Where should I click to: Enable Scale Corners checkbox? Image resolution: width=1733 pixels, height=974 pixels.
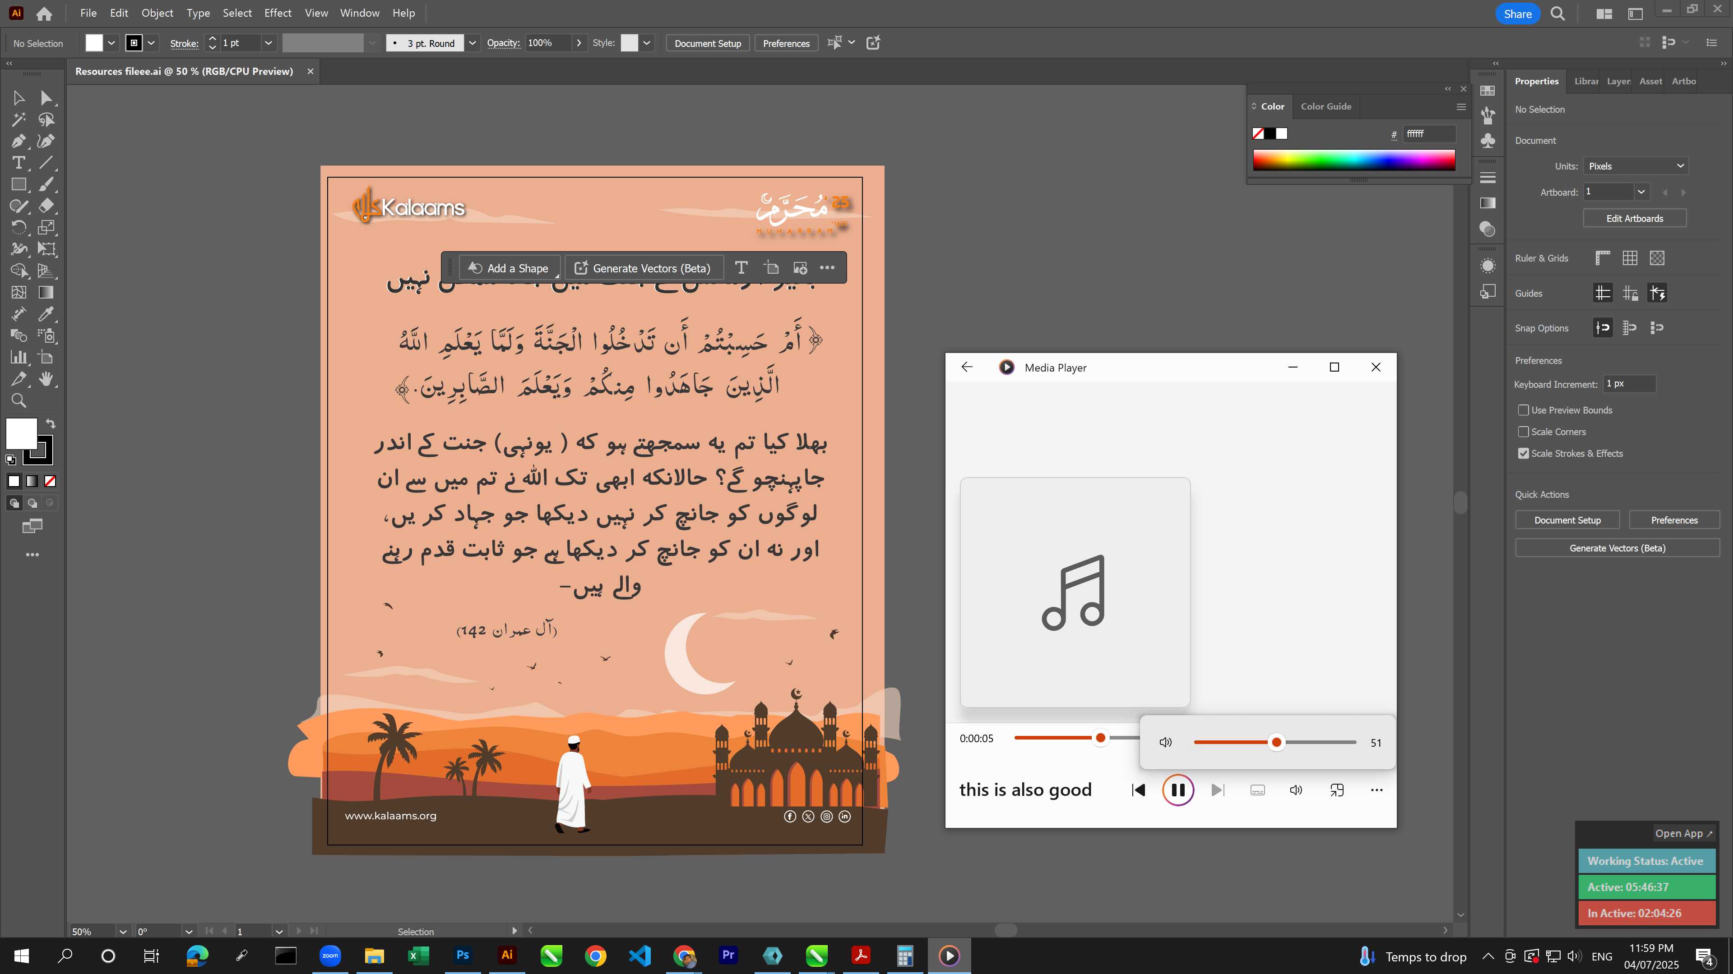[1523, 432]
